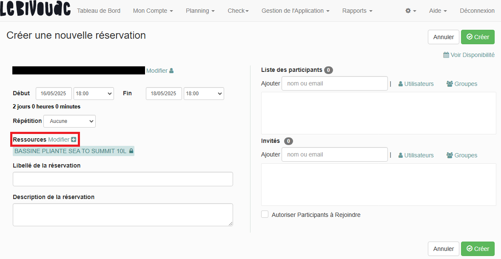Click the plus icon next to Ressources
This screenshot has height=259, width=501.
pyautogui.click(x=74, y=139)
